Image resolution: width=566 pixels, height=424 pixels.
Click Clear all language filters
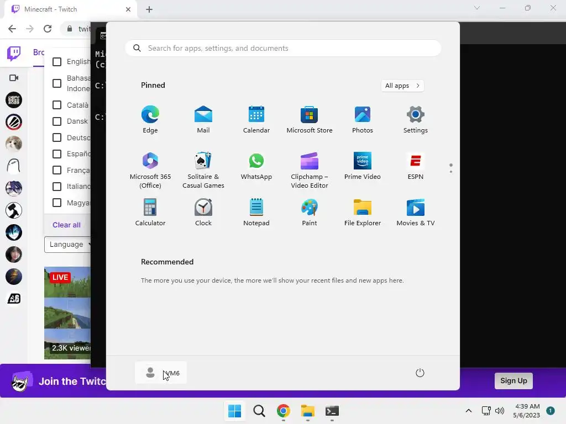coord(66,225)
